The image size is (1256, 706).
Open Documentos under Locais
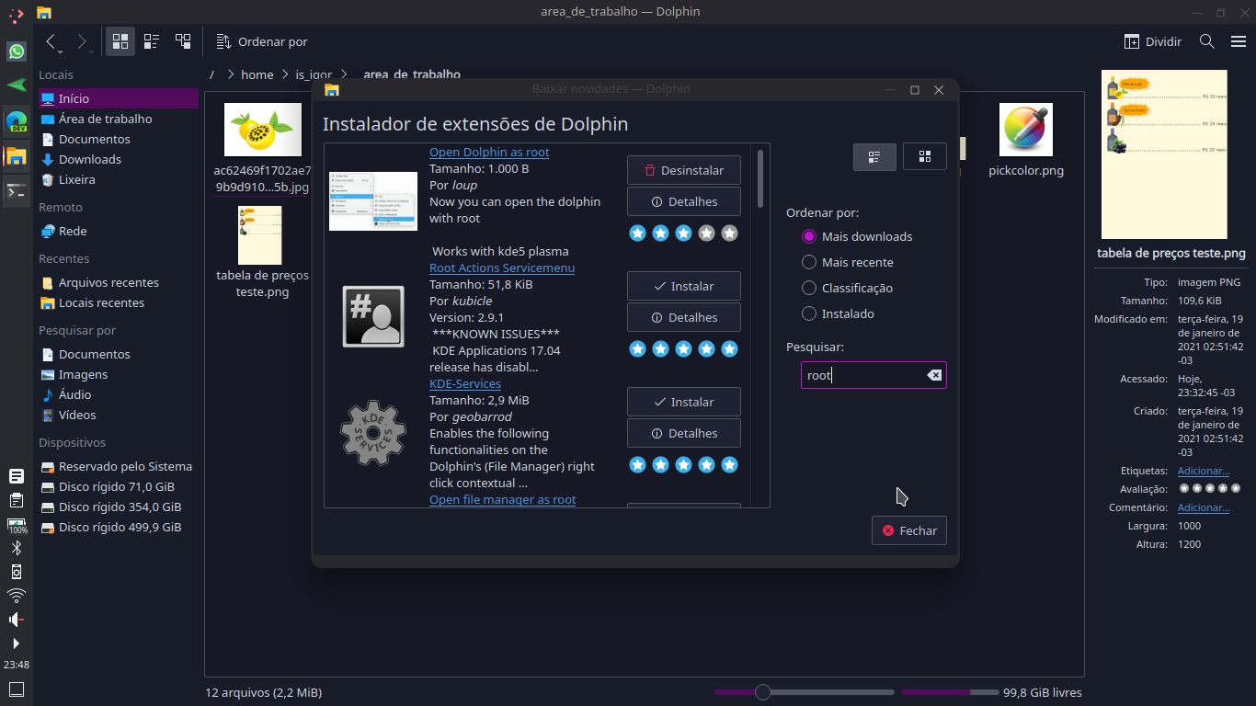118,139
